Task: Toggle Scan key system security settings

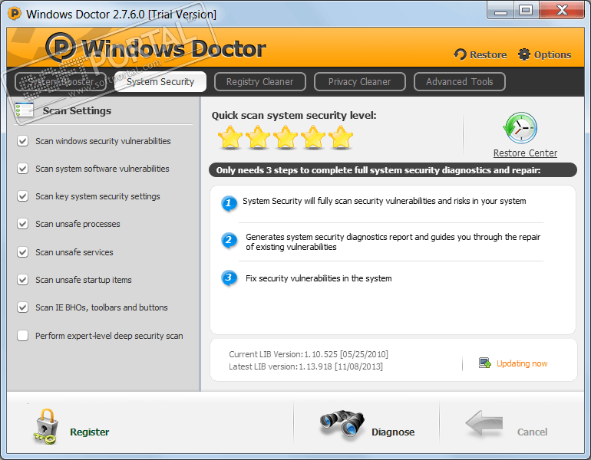Action: pyautogui.click(x=22, y=196)
